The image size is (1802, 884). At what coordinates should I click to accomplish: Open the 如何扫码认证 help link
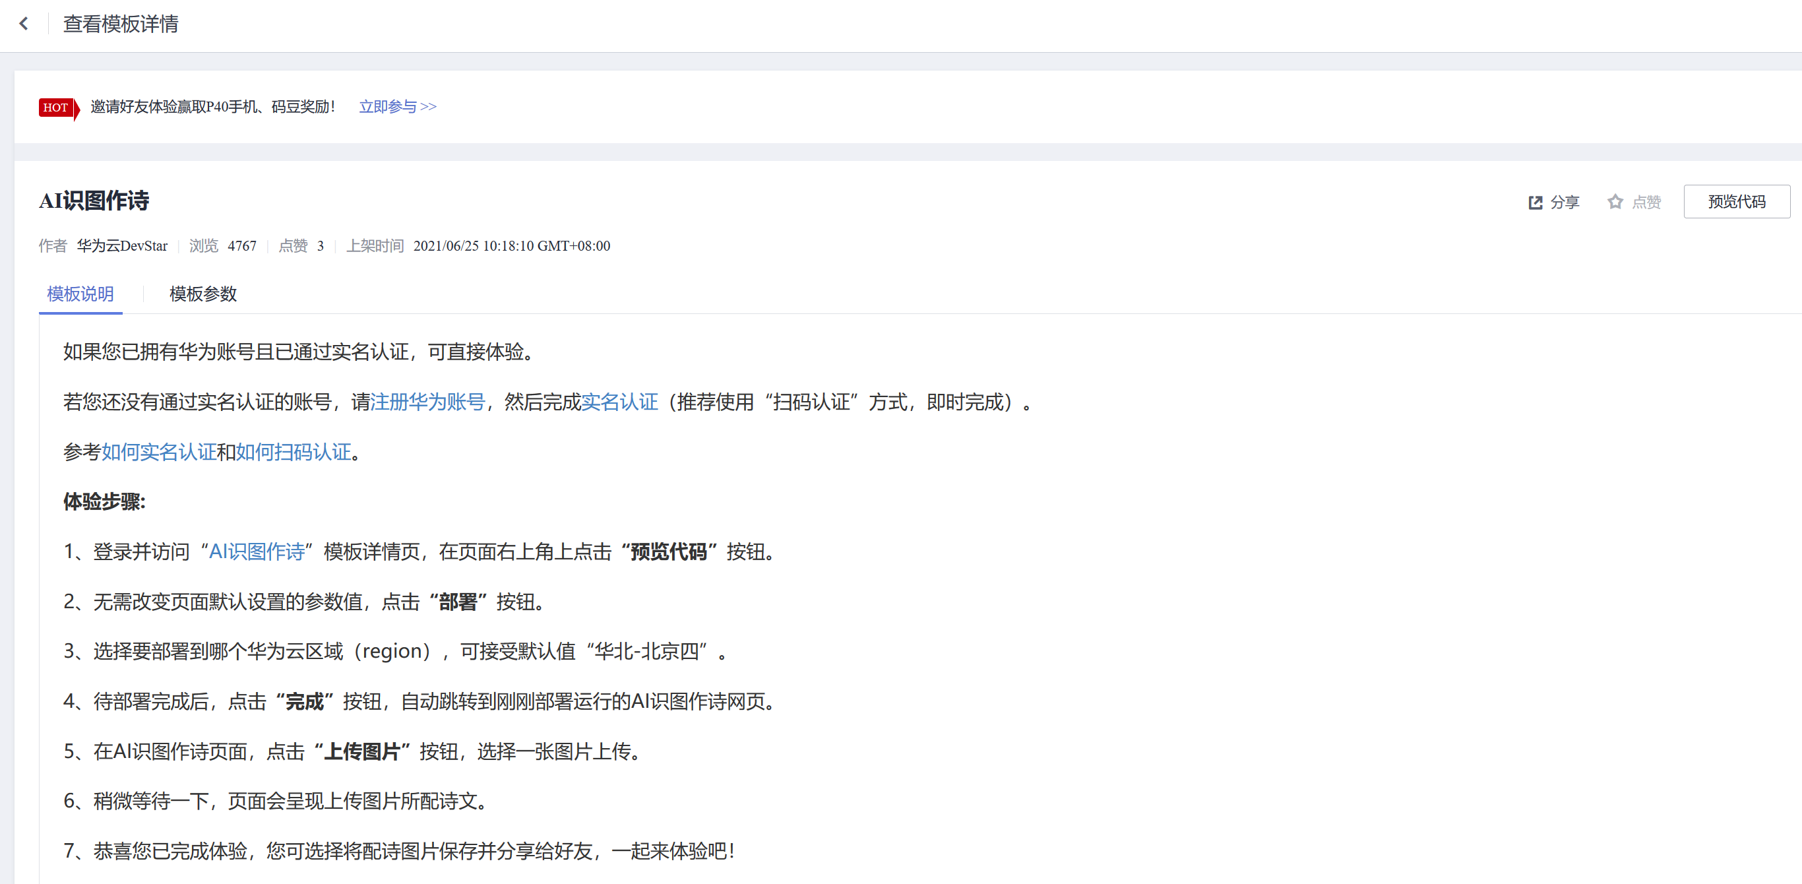(293, 452)
